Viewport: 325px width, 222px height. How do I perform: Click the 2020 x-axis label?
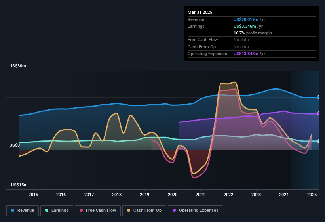(x=173, y=195)
